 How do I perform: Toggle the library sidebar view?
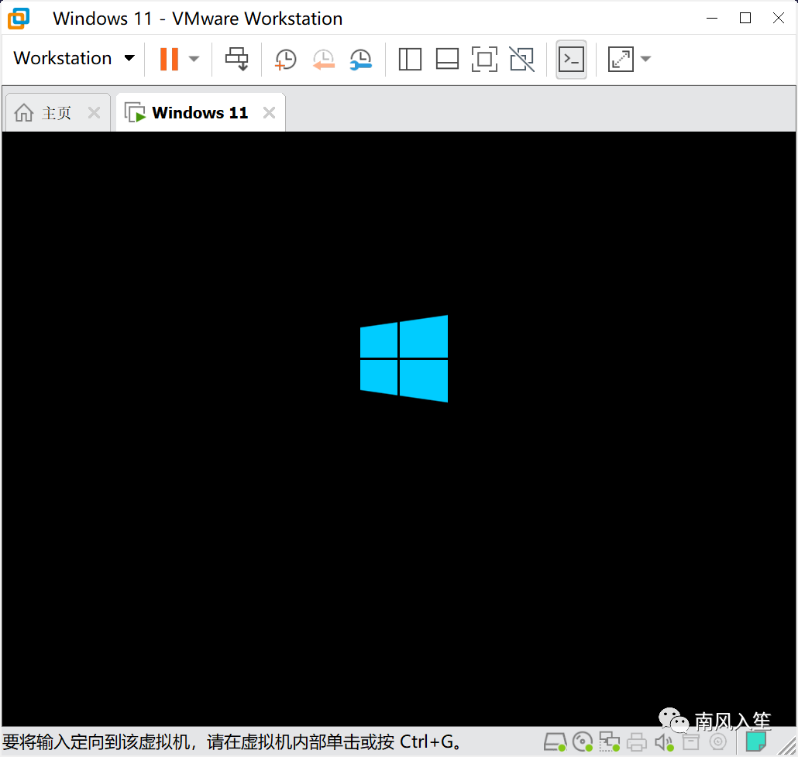pos(410,59)
